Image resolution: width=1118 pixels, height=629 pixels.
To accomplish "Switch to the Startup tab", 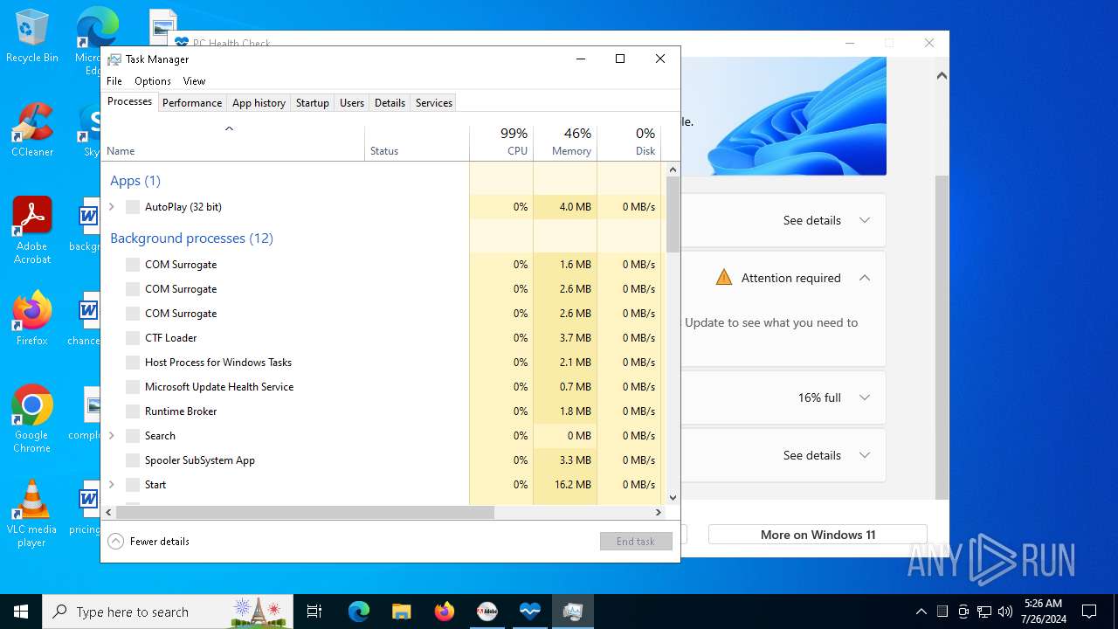I will click(x=313, y=103).
